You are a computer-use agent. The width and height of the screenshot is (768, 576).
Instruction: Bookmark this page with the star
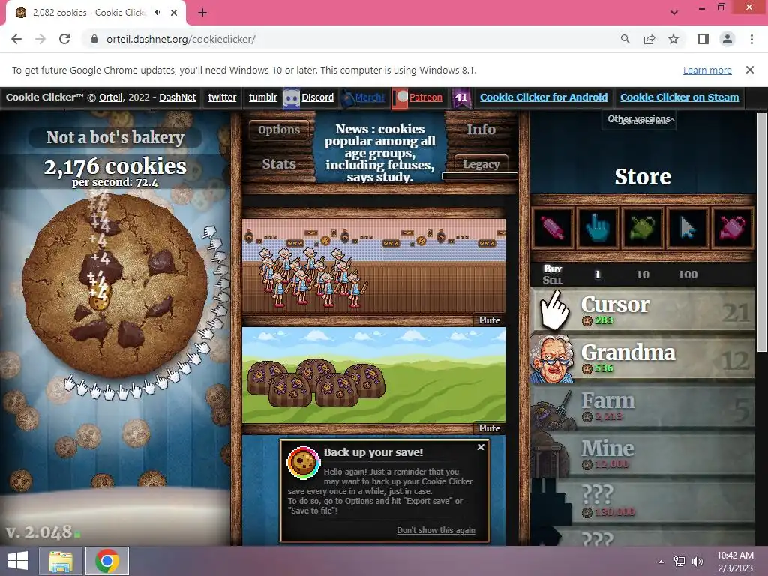(673, 39)
